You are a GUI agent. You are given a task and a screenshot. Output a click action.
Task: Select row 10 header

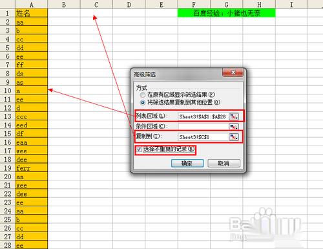8,91
